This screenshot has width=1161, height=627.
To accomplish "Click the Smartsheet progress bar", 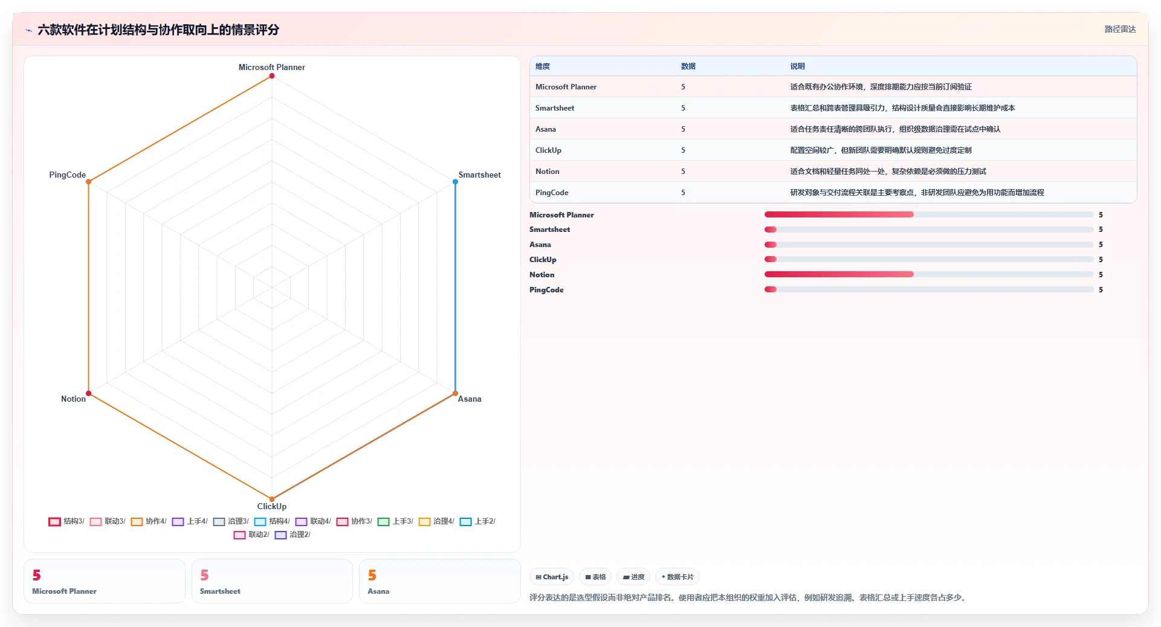I will (929, 230).
